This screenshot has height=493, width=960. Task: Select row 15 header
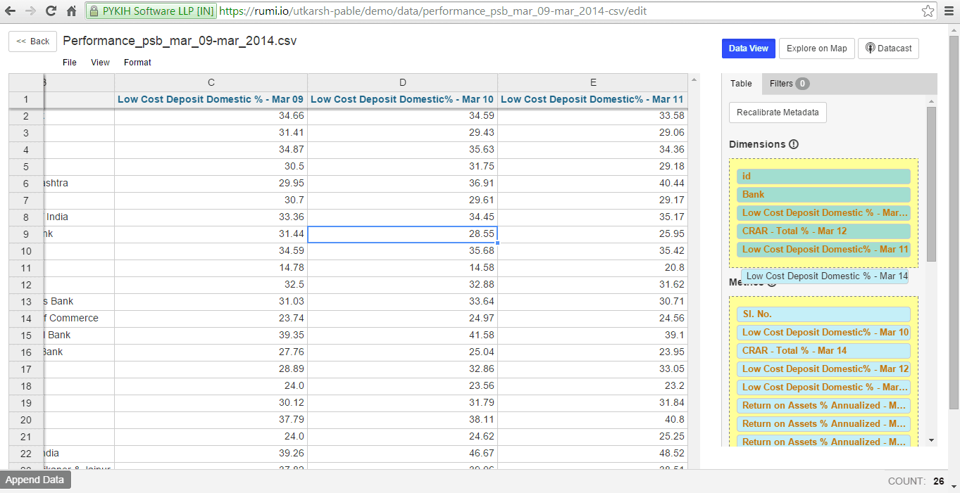point(26,335)
